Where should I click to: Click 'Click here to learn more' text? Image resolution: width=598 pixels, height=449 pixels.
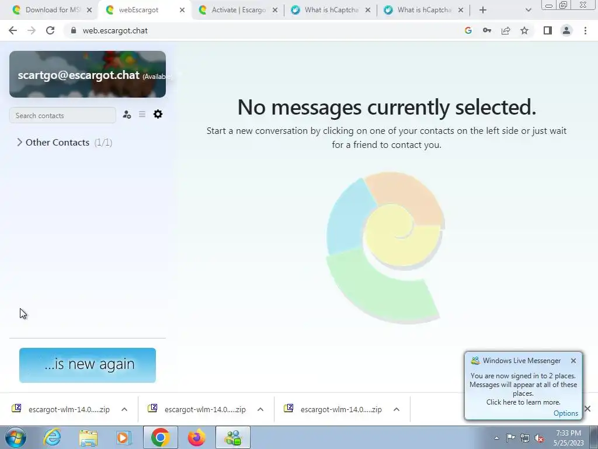(523, 402)
